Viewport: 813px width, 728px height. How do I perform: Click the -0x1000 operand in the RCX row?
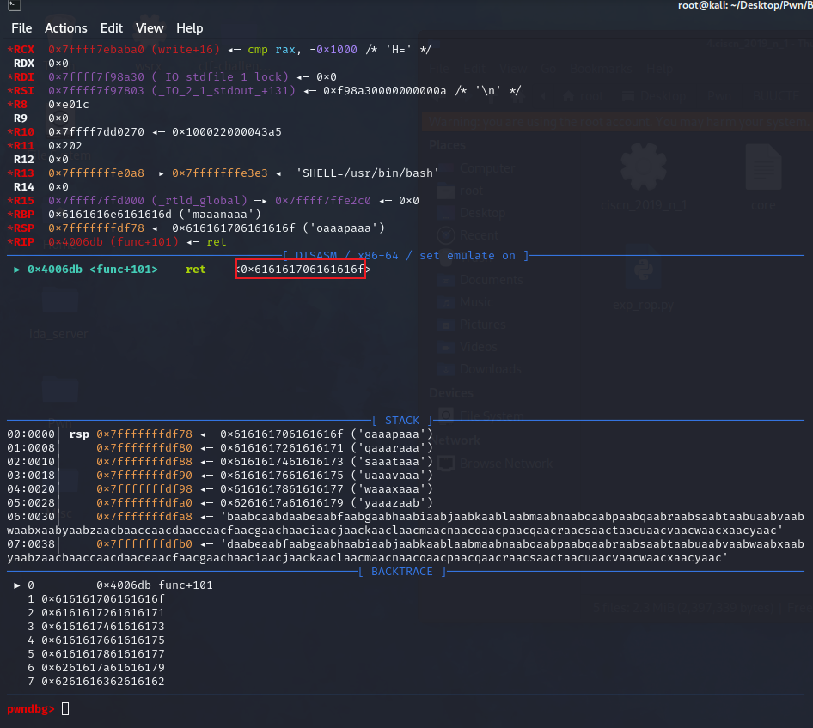tap(333, 50)
